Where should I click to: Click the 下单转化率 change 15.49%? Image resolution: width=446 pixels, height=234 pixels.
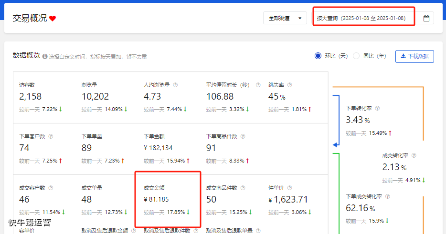point(378,133)
